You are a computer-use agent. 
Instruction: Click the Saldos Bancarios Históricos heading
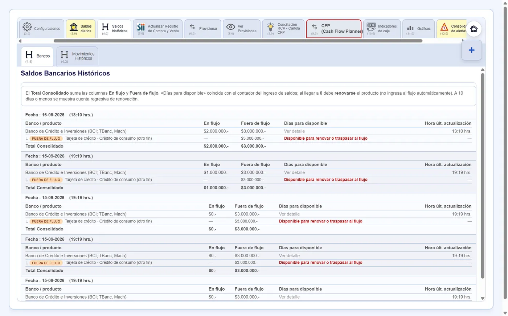(x=65, y=73)
